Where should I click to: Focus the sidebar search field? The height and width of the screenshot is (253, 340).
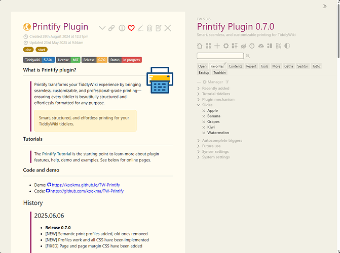coord(220,56)
